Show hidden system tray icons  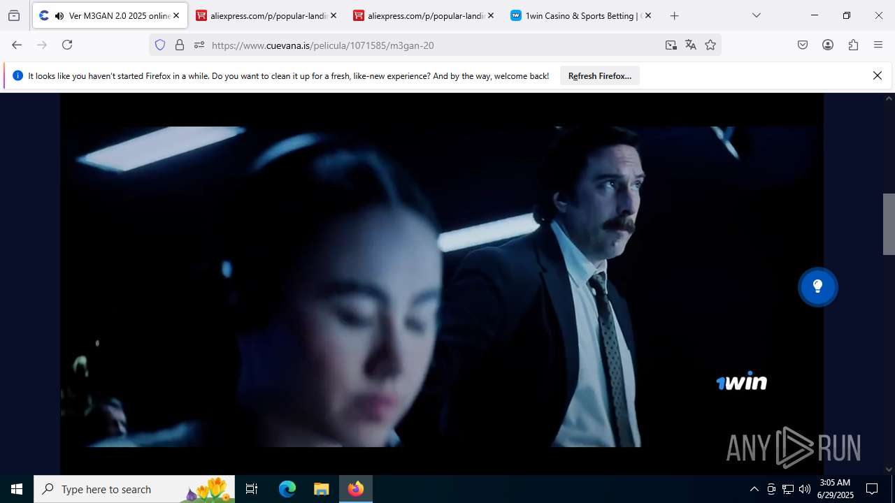pos(754,489)
